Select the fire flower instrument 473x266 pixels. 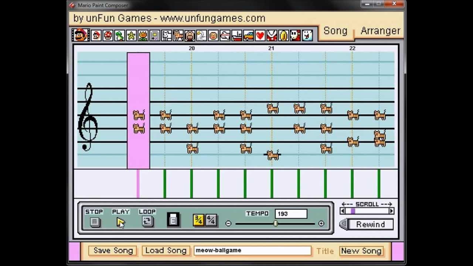pos(143,35)
